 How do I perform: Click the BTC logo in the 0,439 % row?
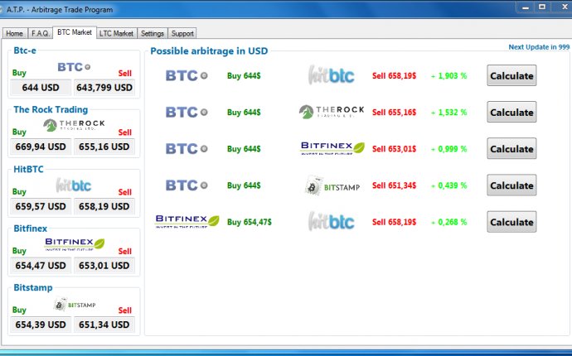187,185
